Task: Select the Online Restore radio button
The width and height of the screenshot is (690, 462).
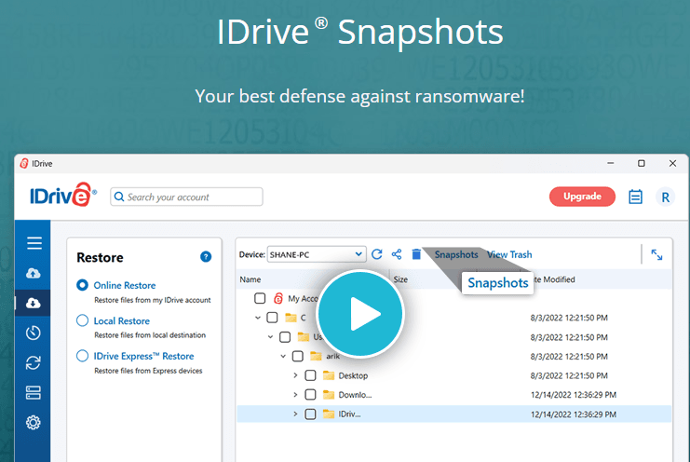Action: tap(82, 285)
